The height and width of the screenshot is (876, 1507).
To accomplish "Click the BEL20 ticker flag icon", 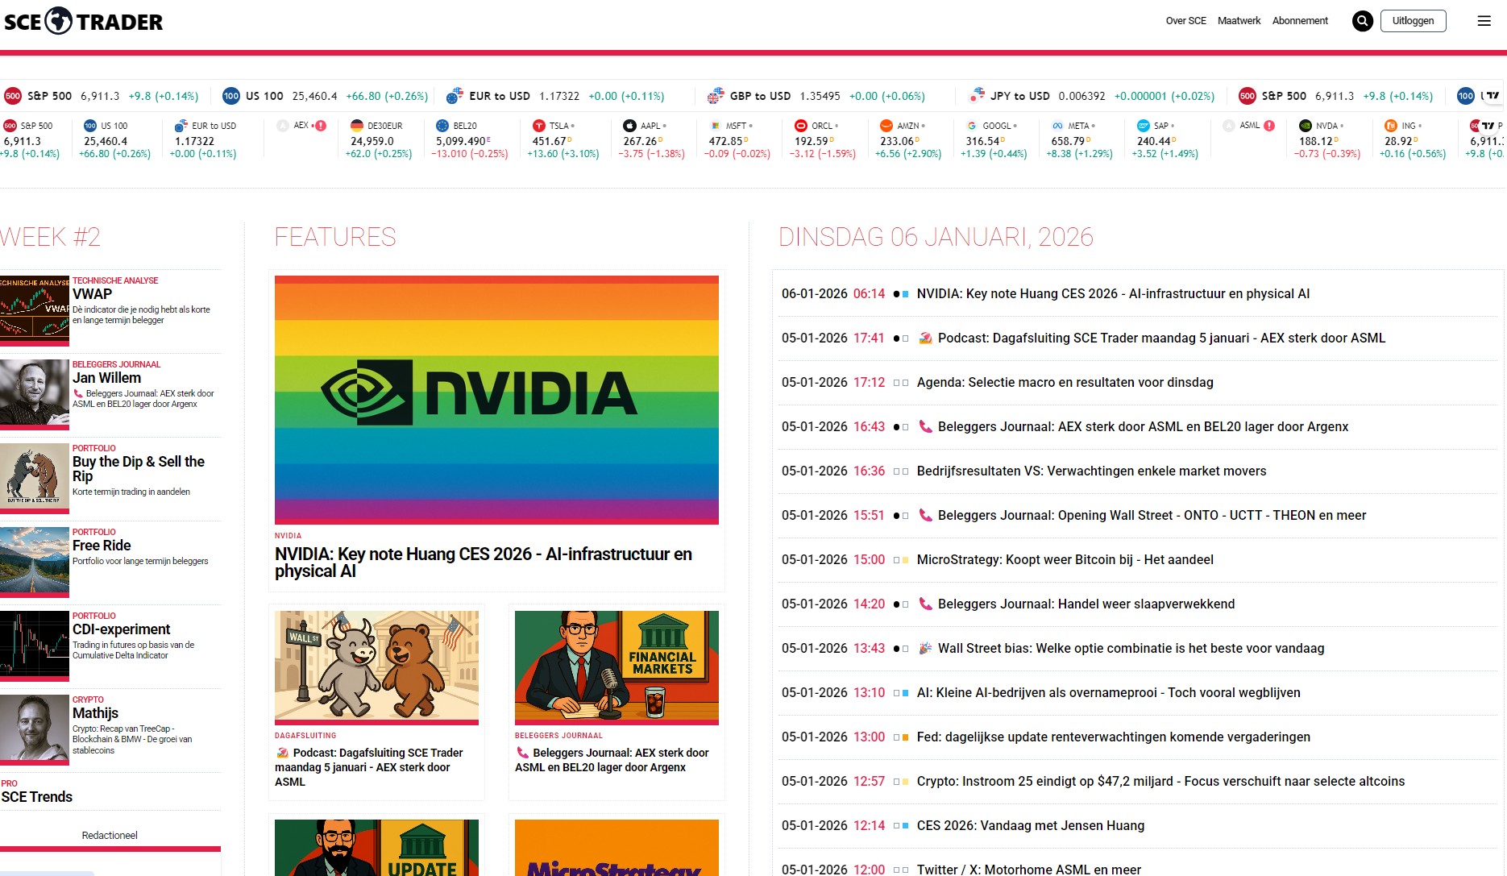I will (x=442, y=126).
